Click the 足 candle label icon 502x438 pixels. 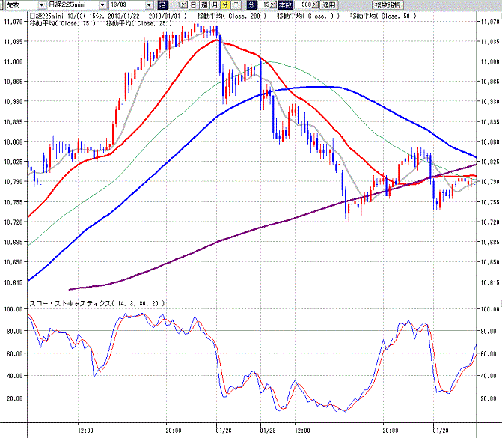[162, 4]
